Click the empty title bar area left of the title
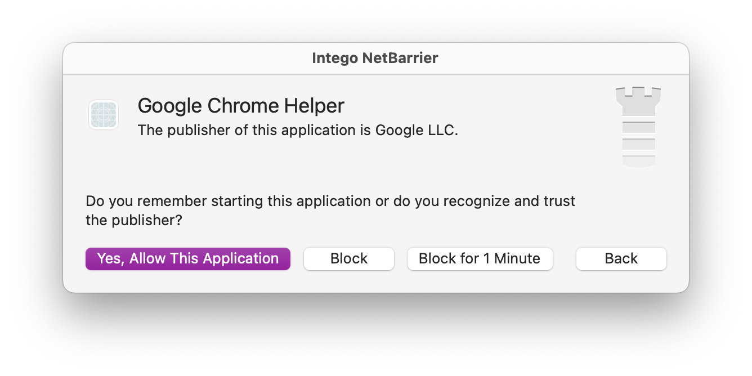 coord(186,59)
